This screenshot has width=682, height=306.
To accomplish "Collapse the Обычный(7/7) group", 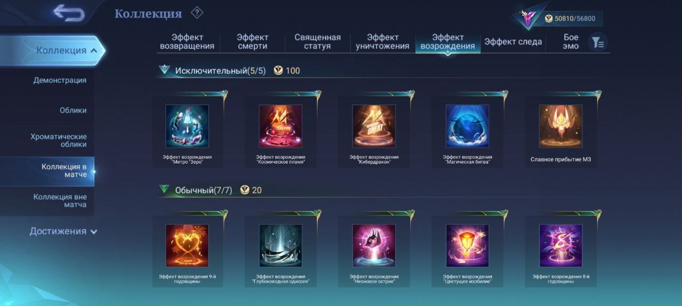I will [x=165, y=189].
